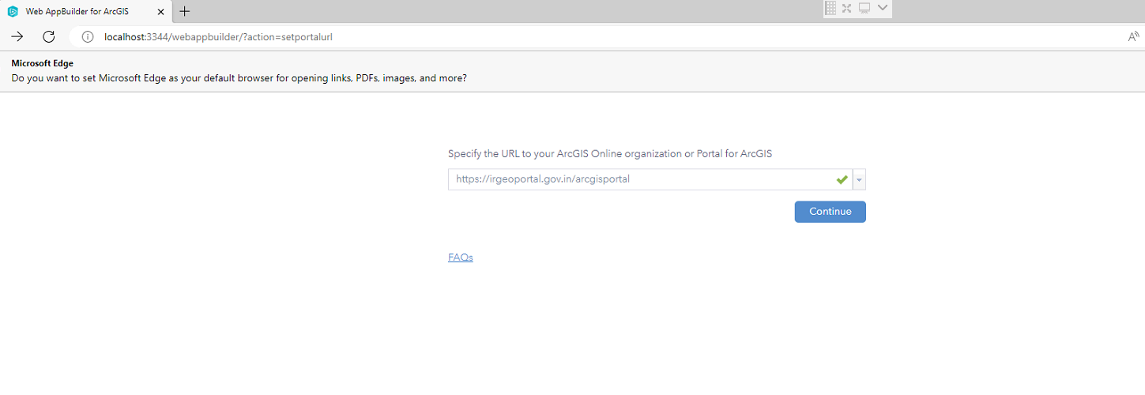Viewport: 1145px width, 395px height.
Task: Open the portal URL dropdown arrow
Action: click(860, 179)
